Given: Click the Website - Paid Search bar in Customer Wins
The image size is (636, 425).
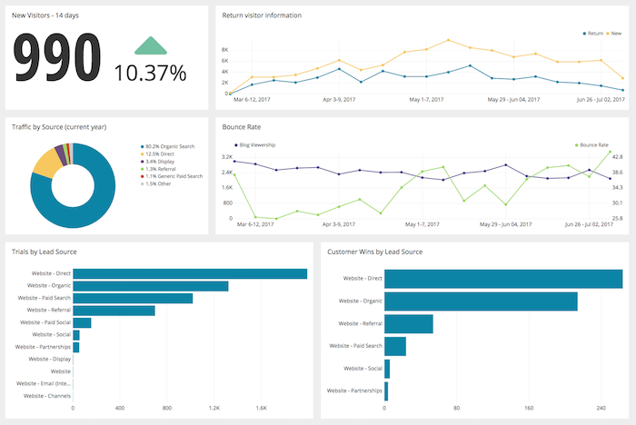Looking at the screenshot, I should pos(395,346).
